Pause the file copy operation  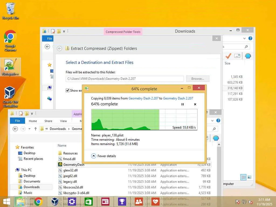pyautogui.click(x=182, y=104)
